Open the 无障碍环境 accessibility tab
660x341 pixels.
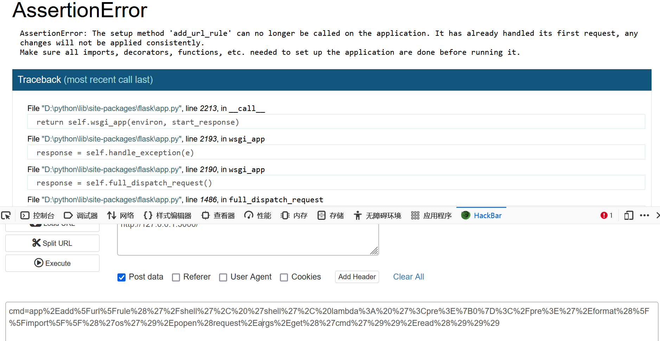(377, 215)
